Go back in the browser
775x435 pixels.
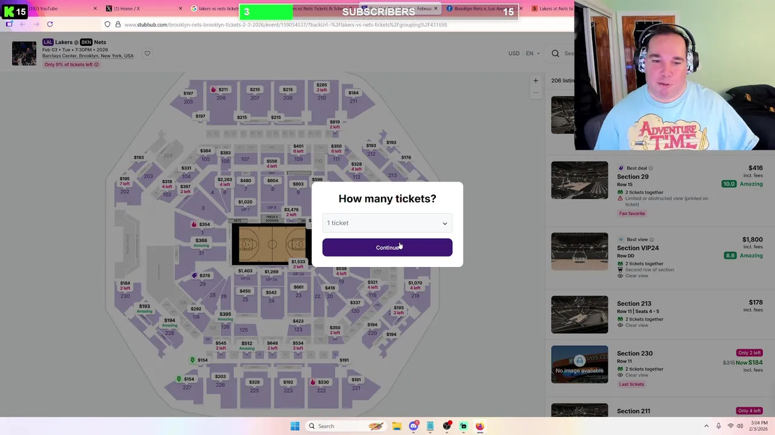pos(22,24)
